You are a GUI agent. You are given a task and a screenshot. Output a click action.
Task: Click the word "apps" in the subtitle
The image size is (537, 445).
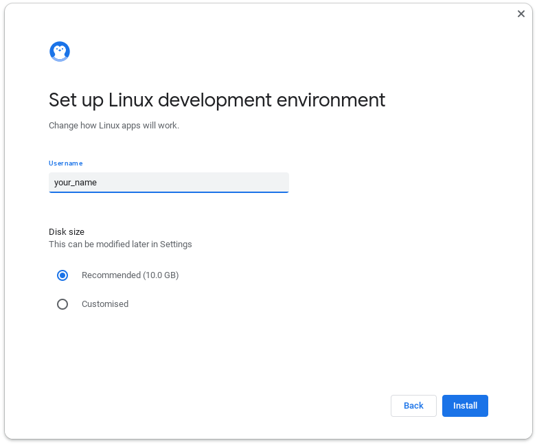pos(132,126)
